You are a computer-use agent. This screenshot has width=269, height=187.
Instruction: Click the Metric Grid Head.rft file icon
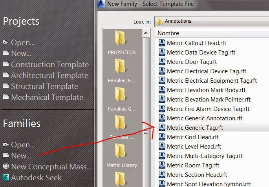(162, 137)
